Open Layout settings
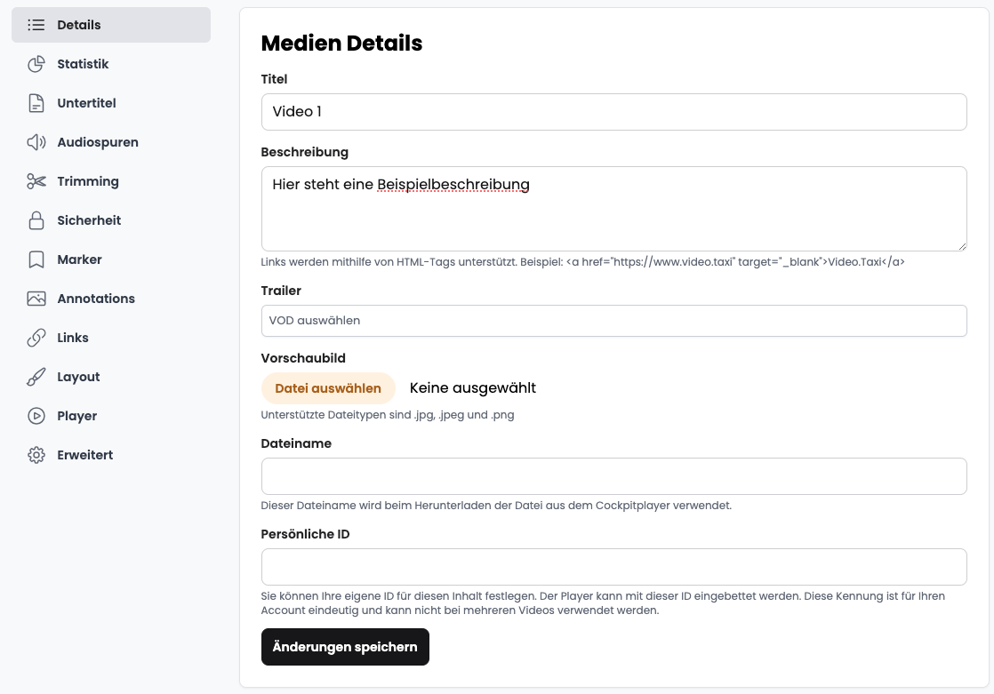994x694 pixels. 111,377
